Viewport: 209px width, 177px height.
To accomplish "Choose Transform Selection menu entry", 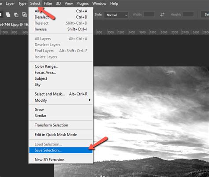I will (61, 125).
